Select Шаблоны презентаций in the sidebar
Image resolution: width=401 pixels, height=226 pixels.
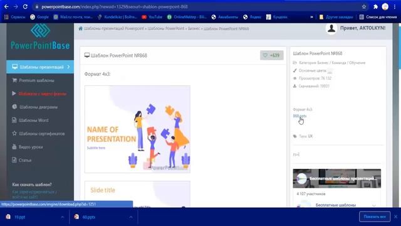(40, 67)
